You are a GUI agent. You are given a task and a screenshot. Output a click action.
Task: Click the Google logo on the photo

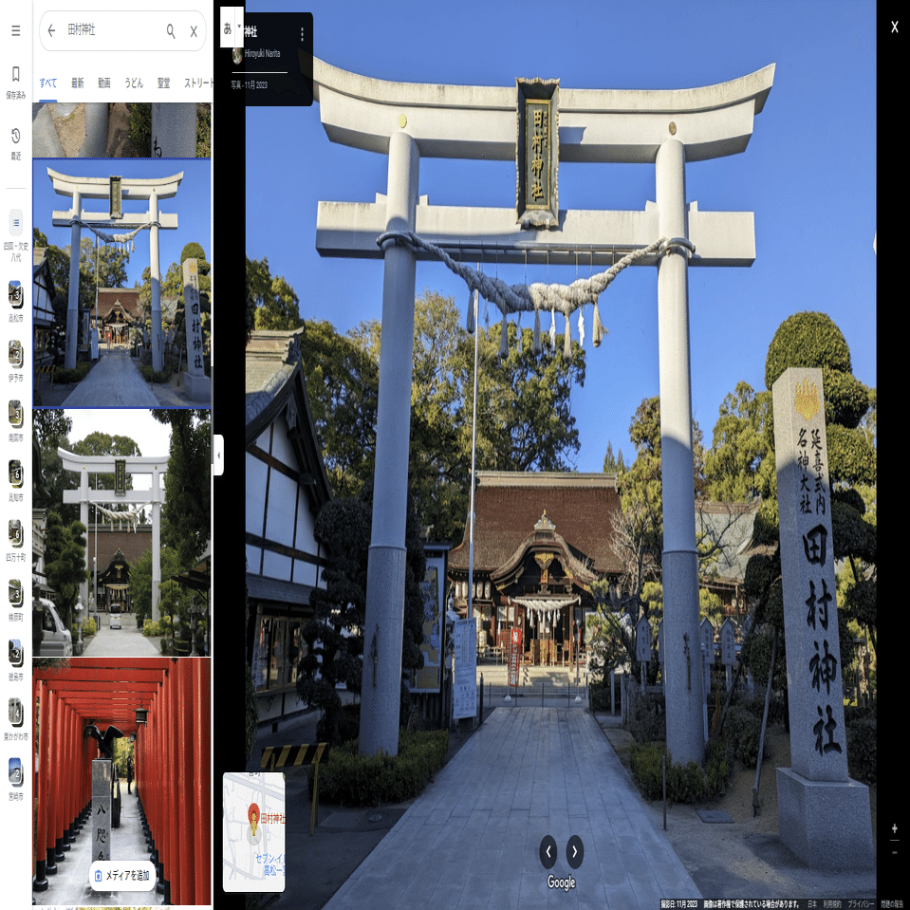click(x=561, y=882)
